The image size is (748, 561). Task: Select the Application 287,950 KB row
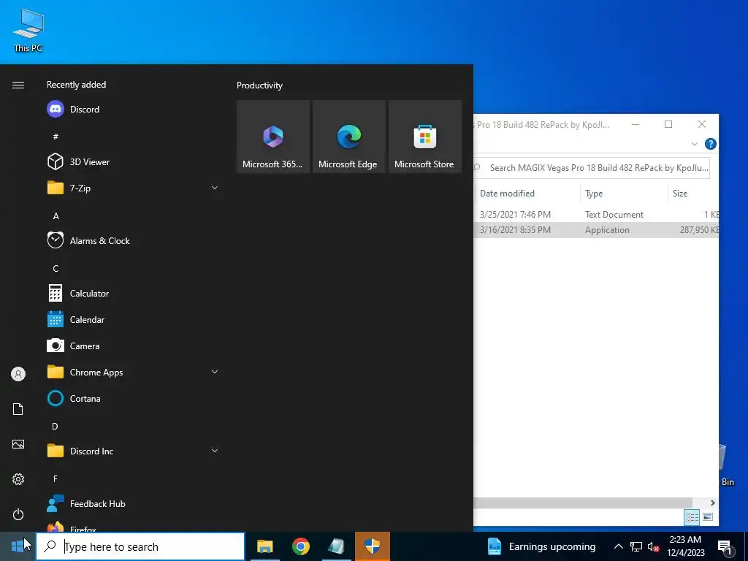(x=596, y=230)
